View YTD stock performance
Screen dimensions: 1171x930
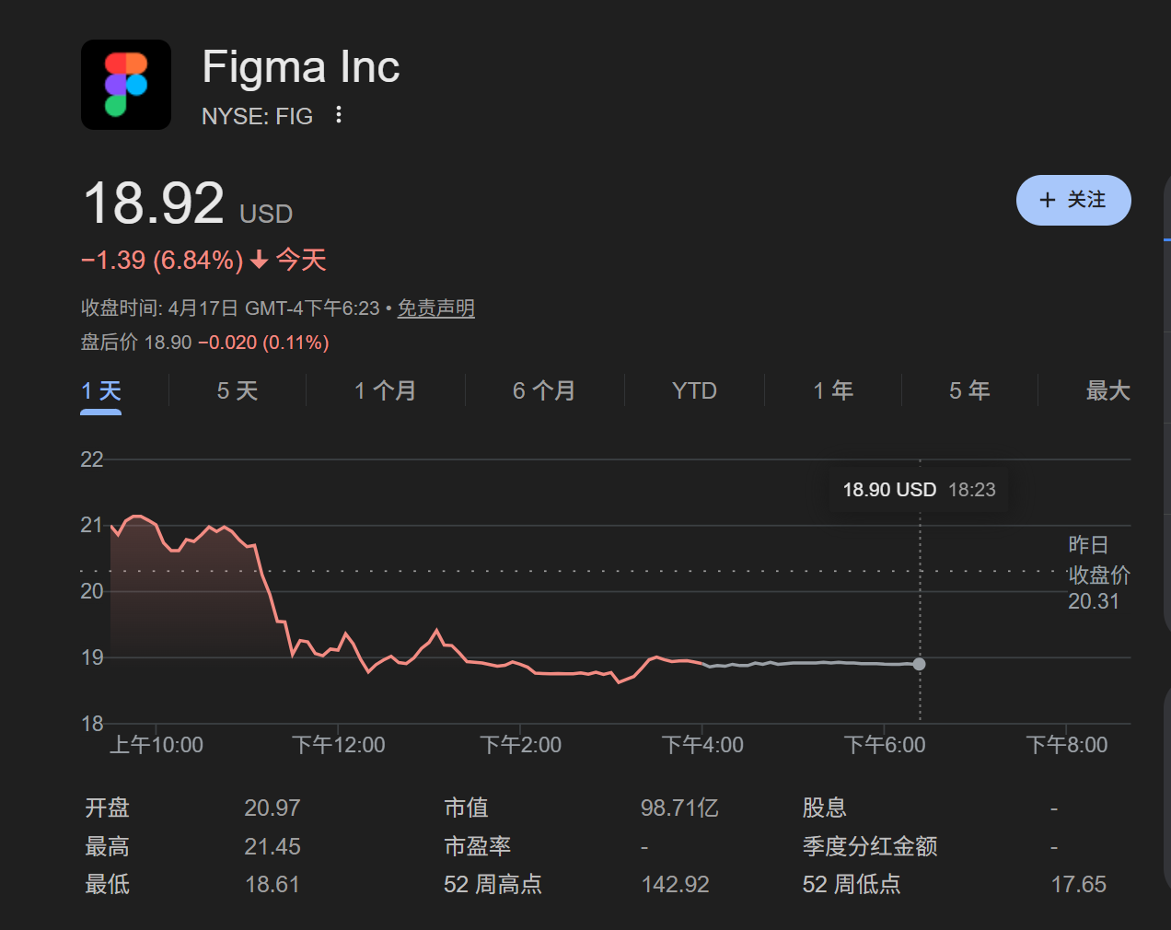point(693,390)
